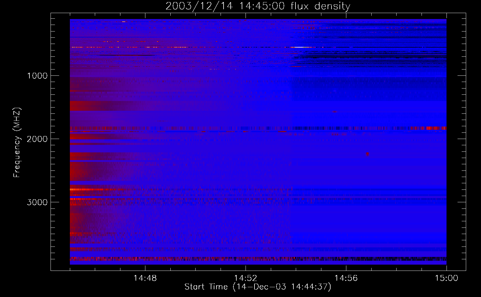Click the bright white streak near 14:54 at top
Screen dimensions: 481x297
300,47
